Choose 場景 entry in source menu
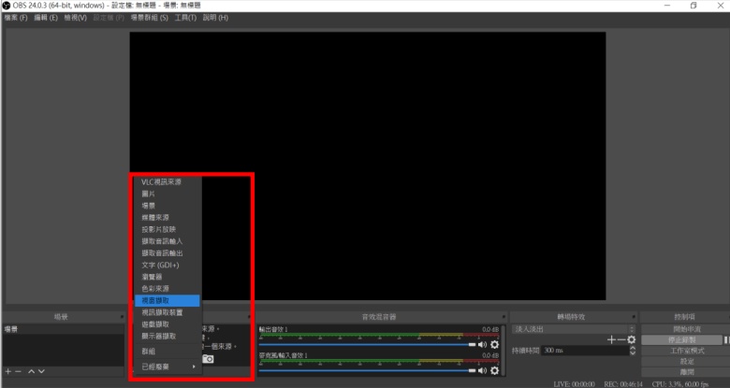This screenshot has height=388, width=730. pyautogui.click(x=168, y=206)
